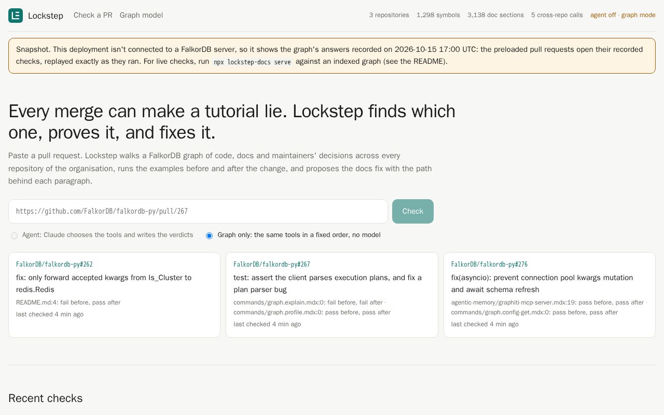Click the Lockstep logo icon
Image resolution: width=664 pixels, height=415 pixels.
pyautogui.click(x=16, y=16)
